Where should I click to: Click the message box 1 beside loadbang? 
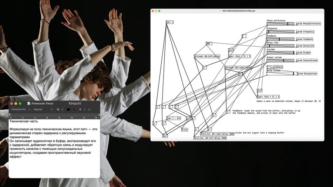pos(269,67)
